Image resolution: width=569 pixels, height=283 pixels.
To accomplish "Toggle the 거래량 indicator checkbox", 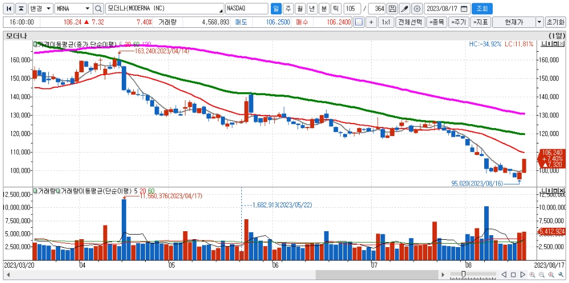I will click(35, 190).
